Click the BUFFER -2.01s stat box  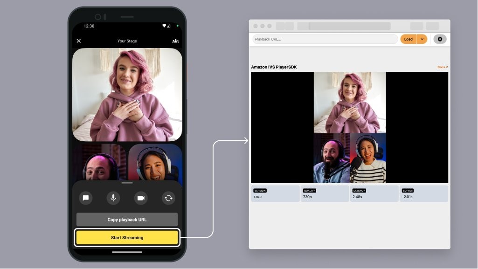point(424,194)
